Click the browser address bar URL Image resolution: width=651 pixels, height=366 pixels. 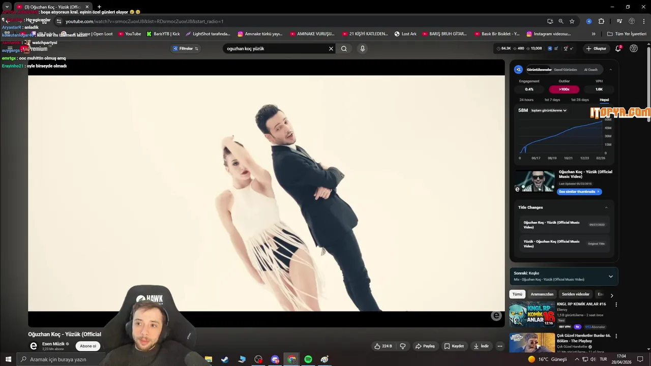tap(144, 21)
